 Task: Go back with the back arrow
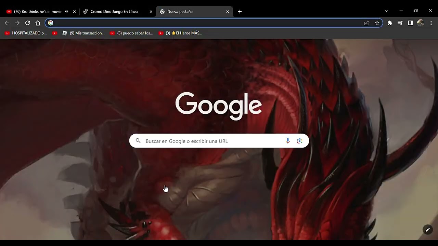pyautogui.click(x=7, y=23)
